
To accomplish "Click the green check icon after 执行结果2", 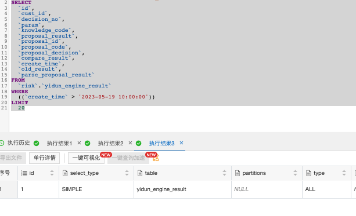I will click(138, 143).
